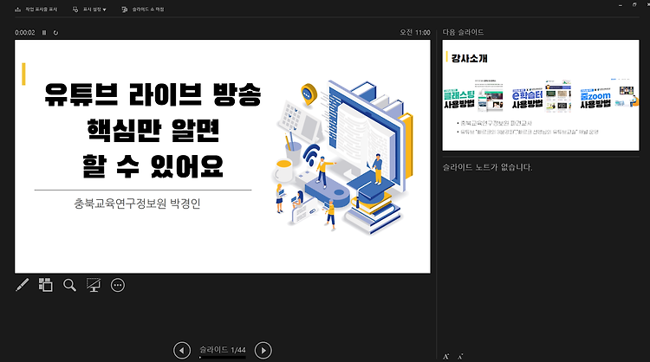
Task: Increase the notes text size with larger A
Action: point(446,356)
